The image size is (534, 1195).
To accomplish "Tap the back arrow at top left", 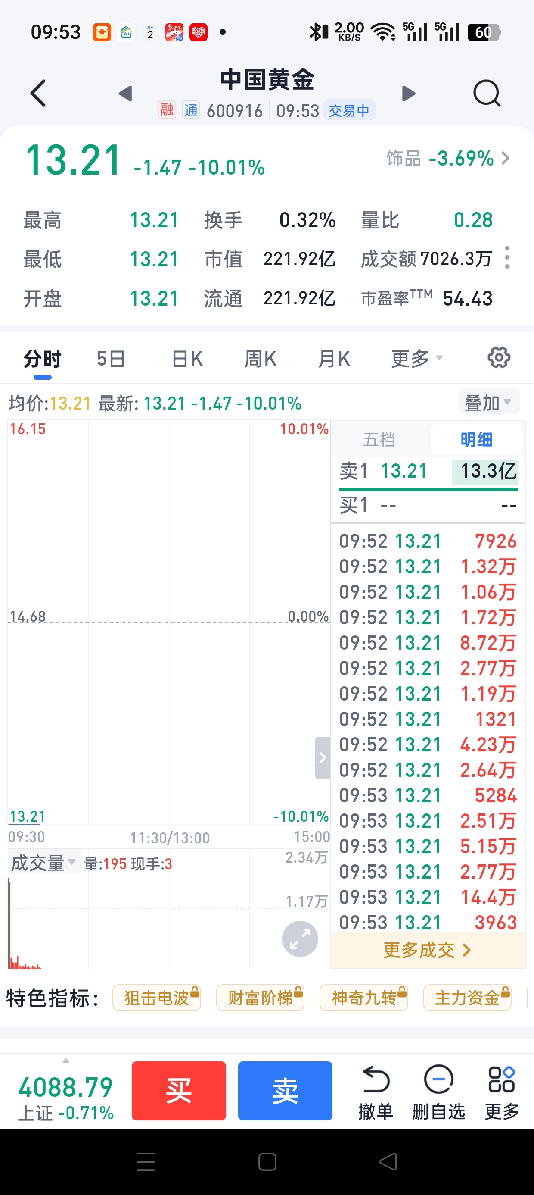I will coord(38,93).
